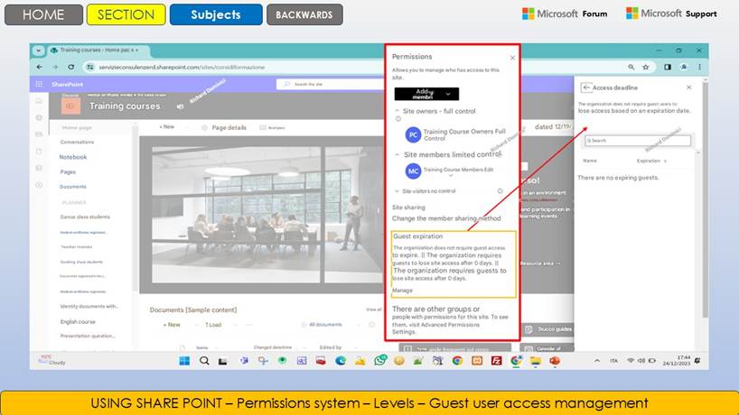Open the Windows Start menu
Viewport: 739px width, 415px height.
[184, 361]
